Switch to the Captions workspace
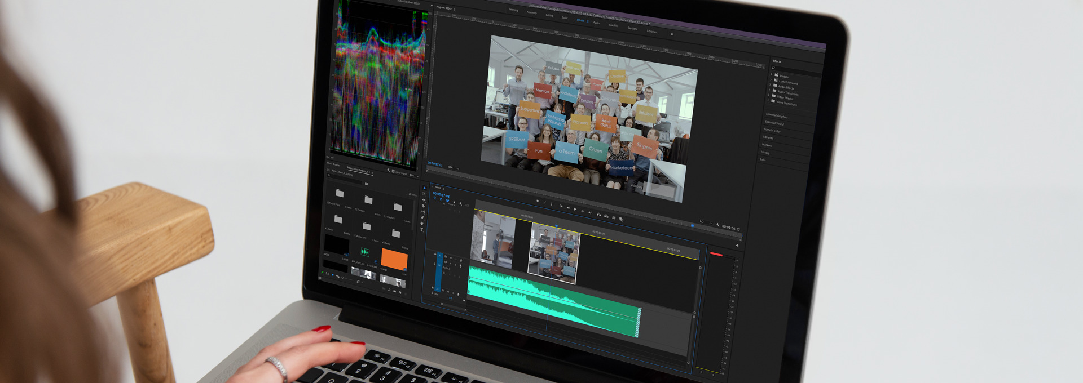 (633, 28)
